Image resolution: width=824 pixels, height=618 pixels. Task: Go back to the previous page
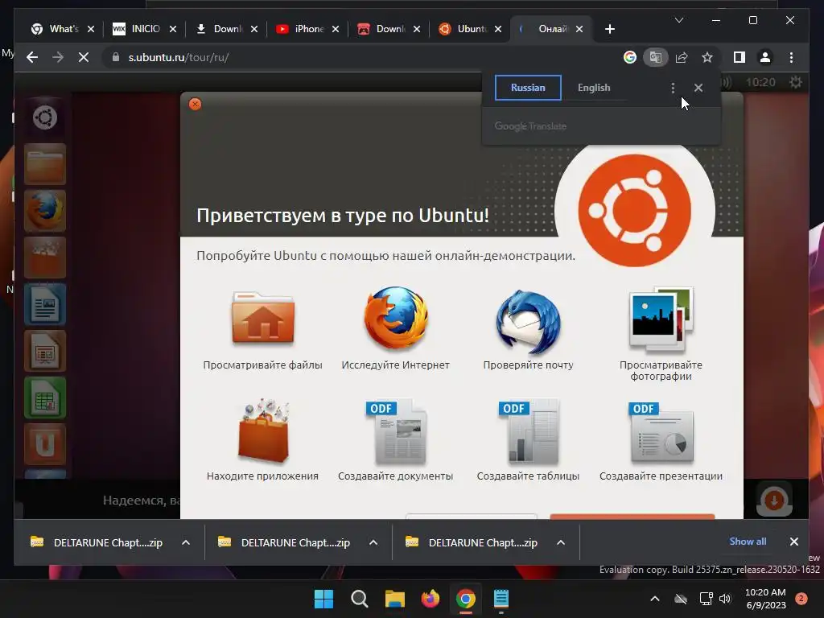click(x=32, y=57)
